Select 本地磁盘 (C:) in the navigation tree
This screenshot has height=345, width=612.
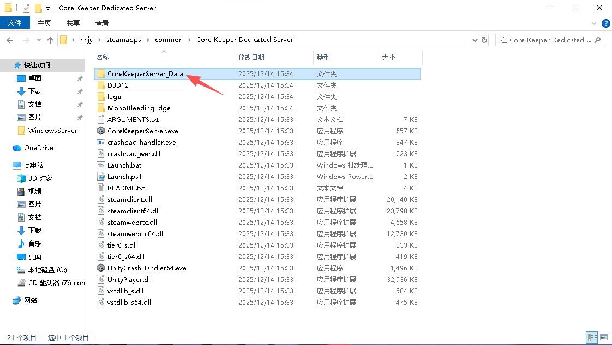coord(47,270)
